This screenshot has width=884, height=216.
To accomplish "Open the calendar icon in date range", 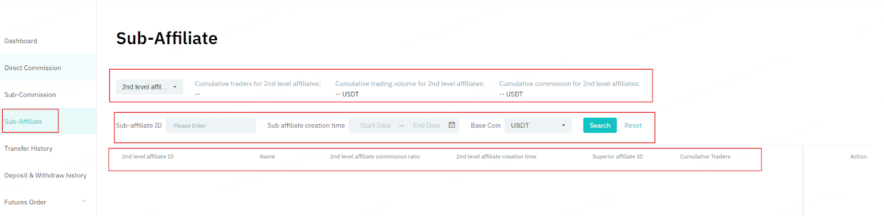I will [x=451, y=125].
